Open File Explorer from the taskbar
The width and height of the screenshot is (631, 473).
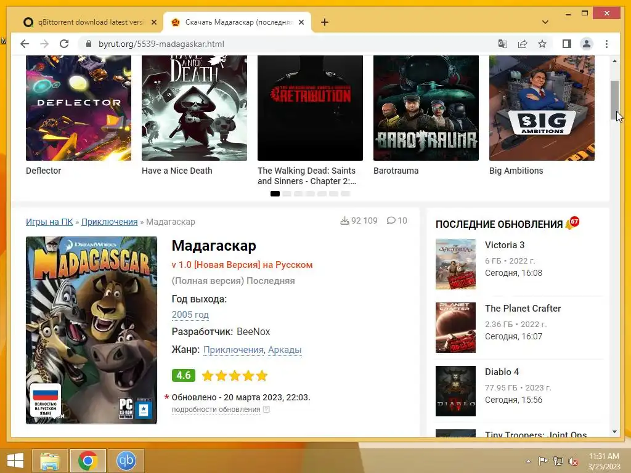pyautogui.click(x=50, y=461)
